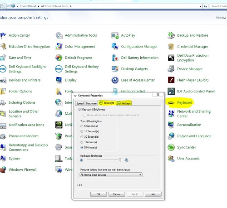Screen dimensions: 227x208
Task: Open RemoteApp and Desktop Connections link
Action: (28, 147)
